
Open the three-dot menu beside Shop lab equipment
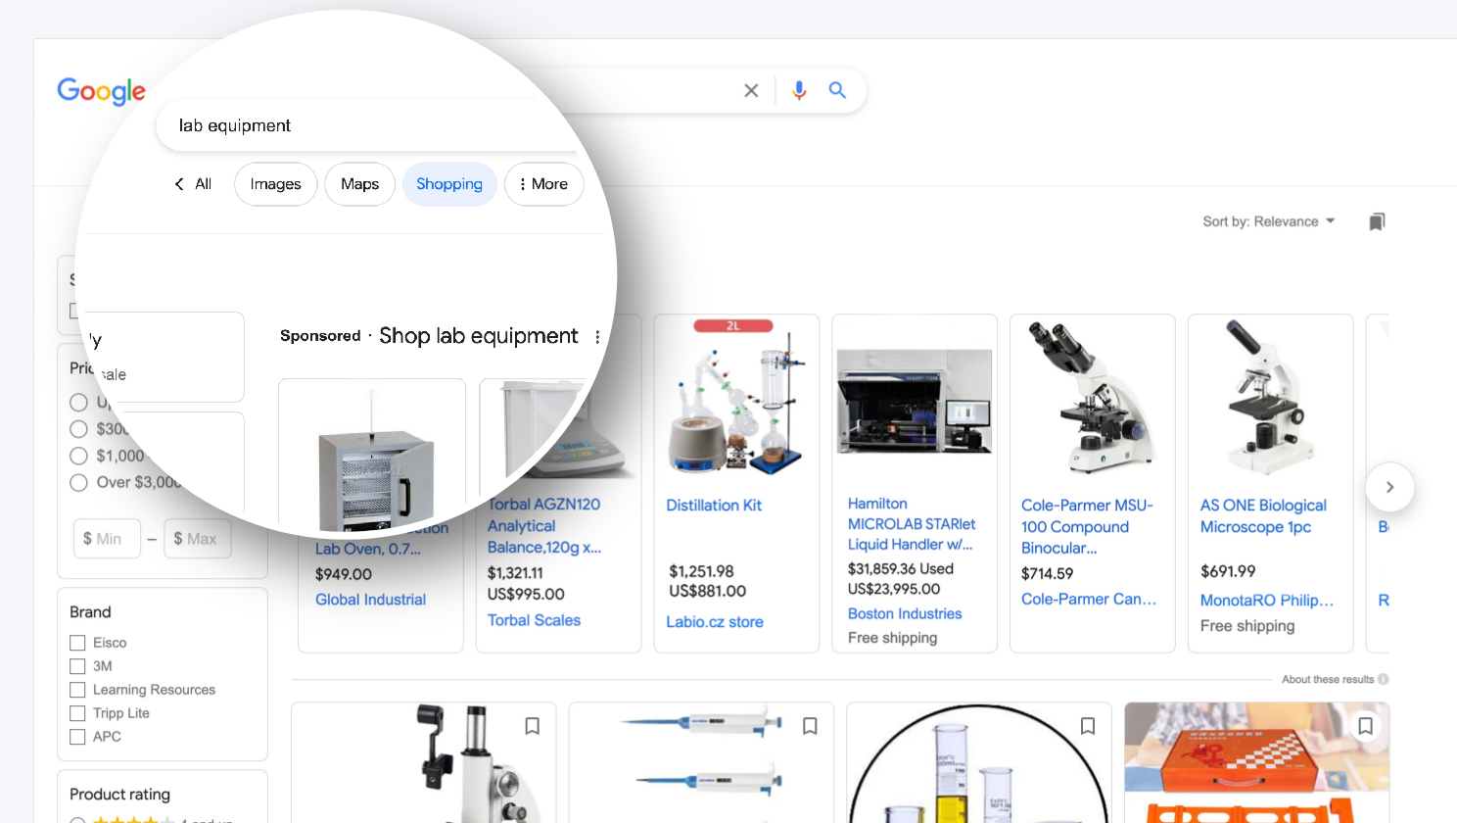597,336
